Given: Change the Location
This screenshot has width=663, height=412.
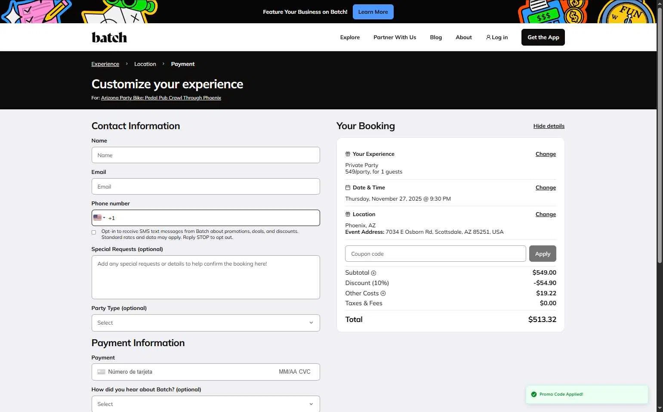Looking at the screenshot, I should coord(546,214).
